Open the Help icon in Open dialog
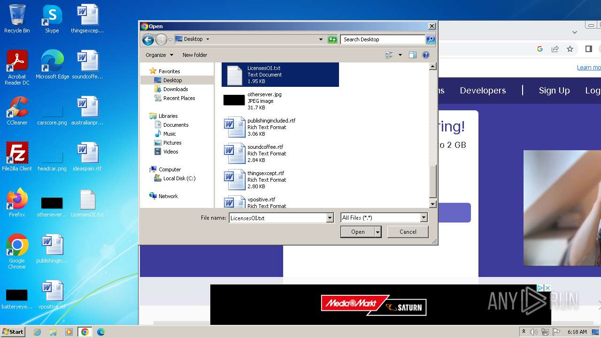Screen dimensions: 601x338 (x=426, y=55)
